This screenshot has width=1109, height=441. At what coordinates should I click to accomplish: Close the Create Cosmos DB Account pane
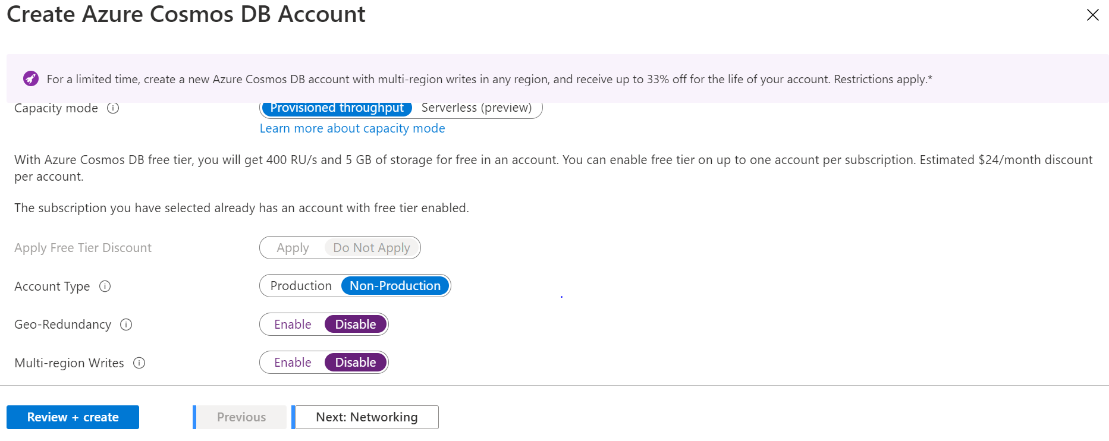1092,15
